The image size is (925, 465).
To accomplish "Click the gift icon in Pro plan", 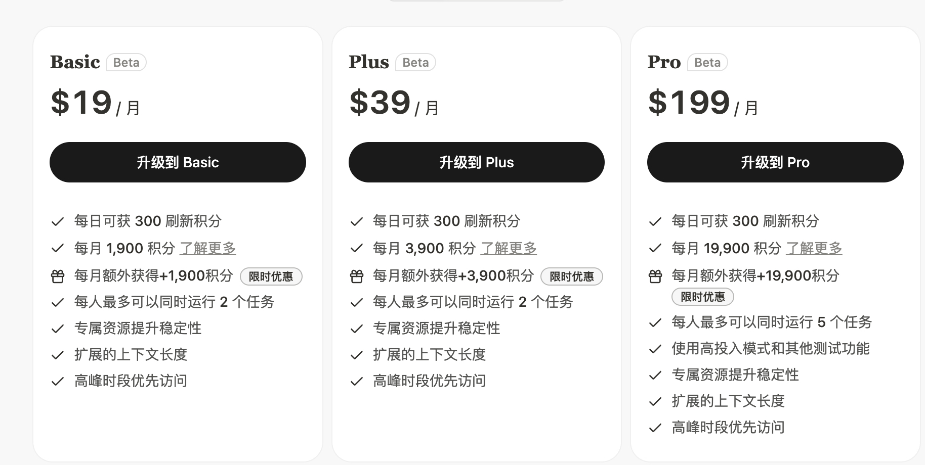I will point(655,276).
